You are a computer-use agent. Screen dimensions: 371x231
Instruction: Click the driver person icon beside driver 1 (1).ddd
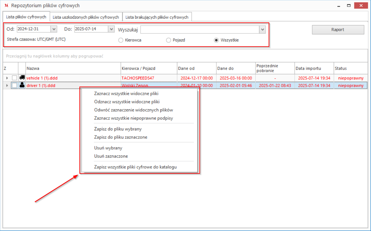coord(22,85)
